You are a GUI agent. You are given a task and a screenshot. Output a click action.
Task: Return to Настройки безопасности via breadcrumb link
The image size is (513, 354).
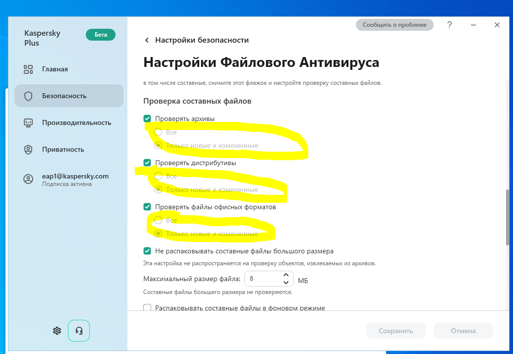(202, 40)
